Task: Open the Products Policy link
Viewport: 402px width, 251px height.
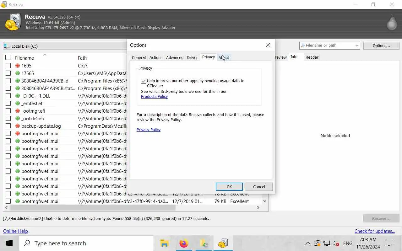Action: [x=154, y=96]
